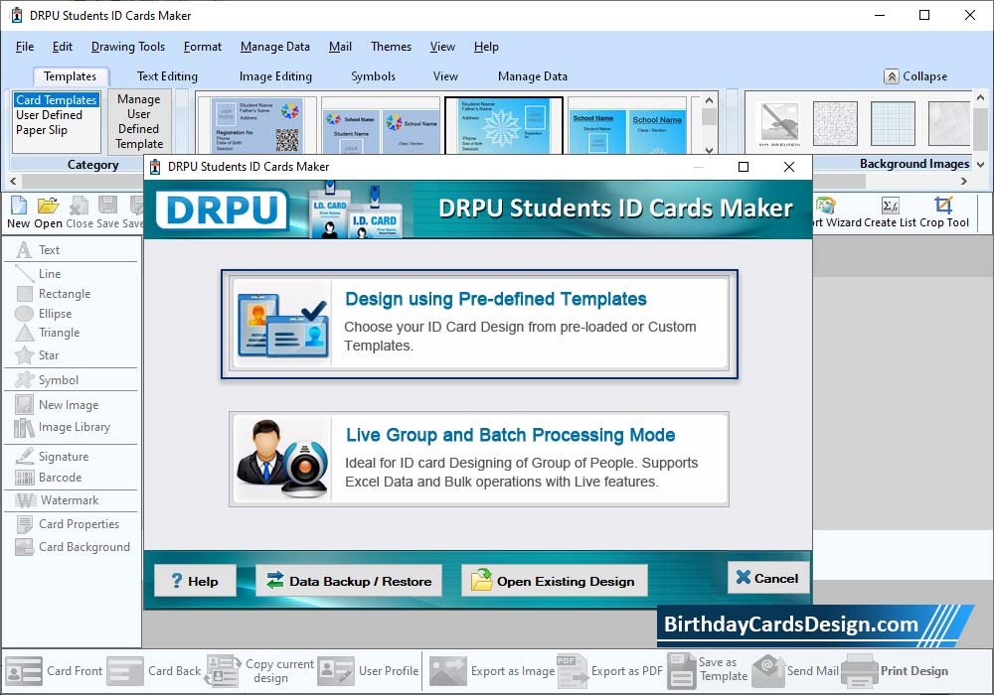The height and width of the screenshot is (695, 994).
Task: Open the Manage Data menu
Action: tap(275, 47)
